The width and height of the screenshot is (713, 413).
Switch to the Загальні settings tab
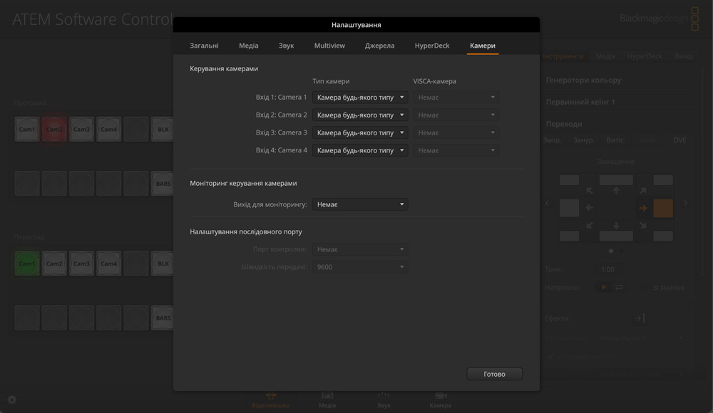(204, 46)
